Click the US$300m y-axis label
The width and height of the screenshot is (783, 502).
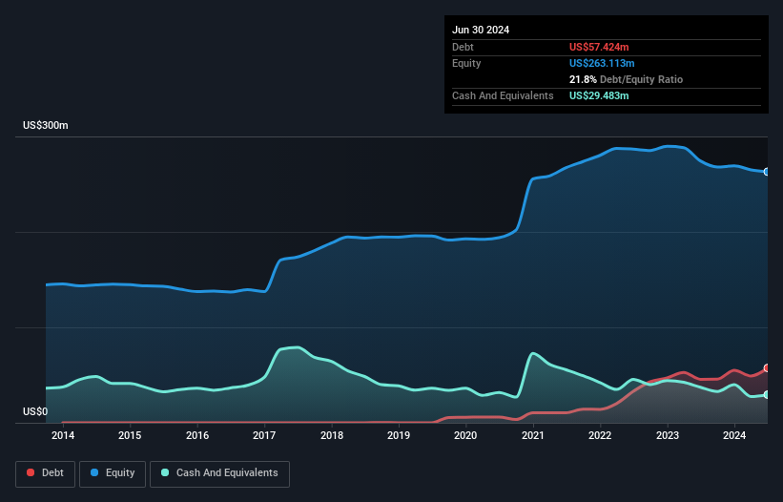pos(46,126)
